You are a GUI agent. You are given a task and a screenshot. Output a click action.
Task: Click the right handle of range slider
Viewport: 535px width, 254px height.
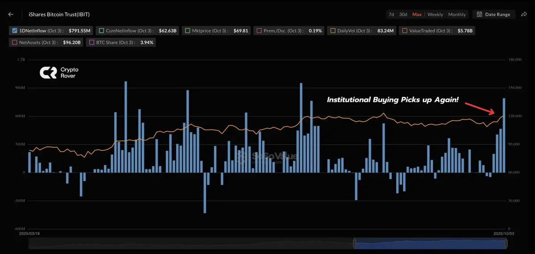pos(506,243)
